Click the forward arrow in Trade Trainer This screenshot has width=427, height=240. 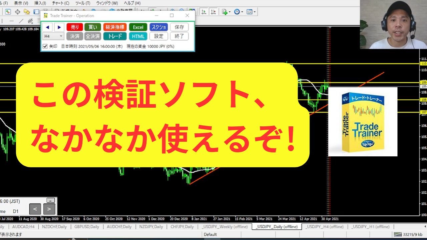(59, 27)
